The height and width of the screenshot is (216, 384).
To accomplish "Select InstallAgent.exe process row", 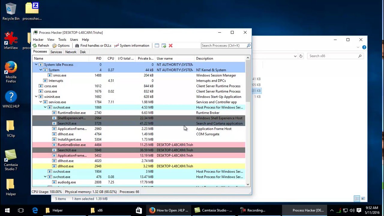I will point(139,139).
